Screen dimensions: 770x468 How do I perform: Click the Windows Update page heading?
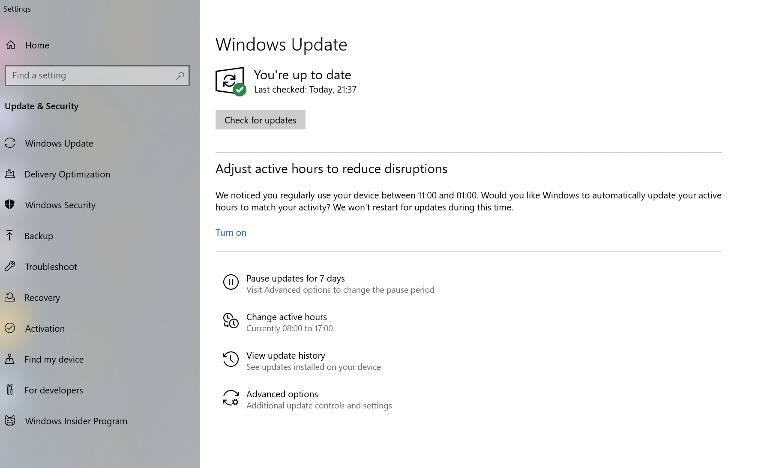pos(281,44)
